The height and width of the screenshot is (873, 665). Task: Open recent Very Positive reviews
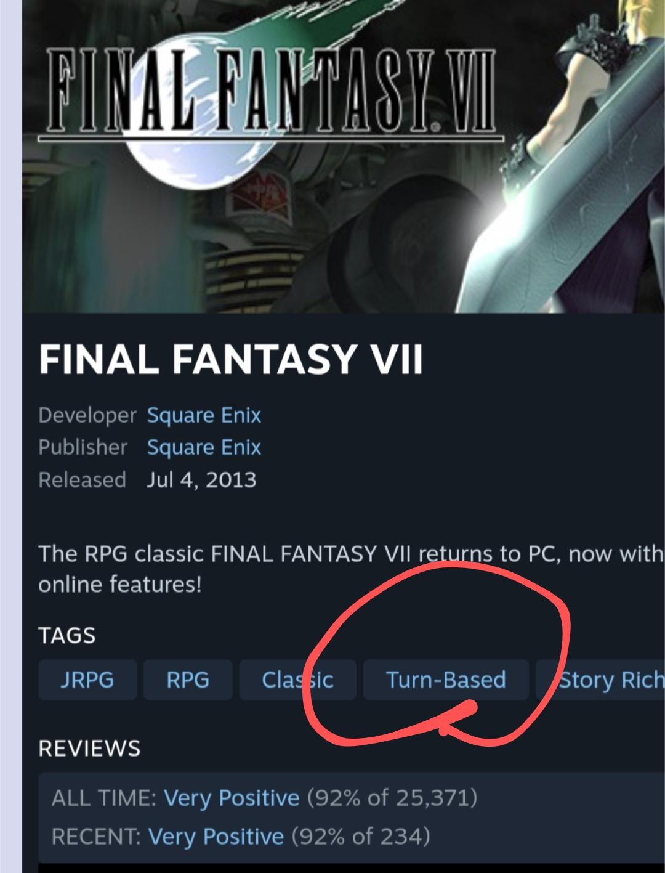tap(216, 837)
